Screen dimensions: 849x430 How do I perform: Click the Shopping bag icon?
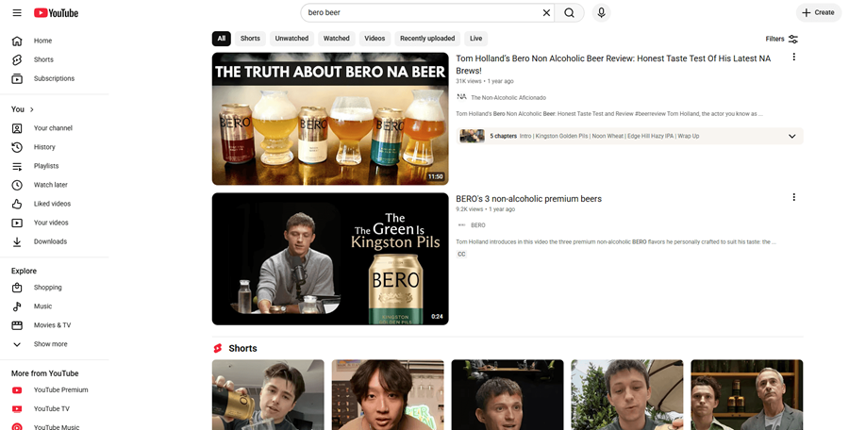tap(17, 288)
